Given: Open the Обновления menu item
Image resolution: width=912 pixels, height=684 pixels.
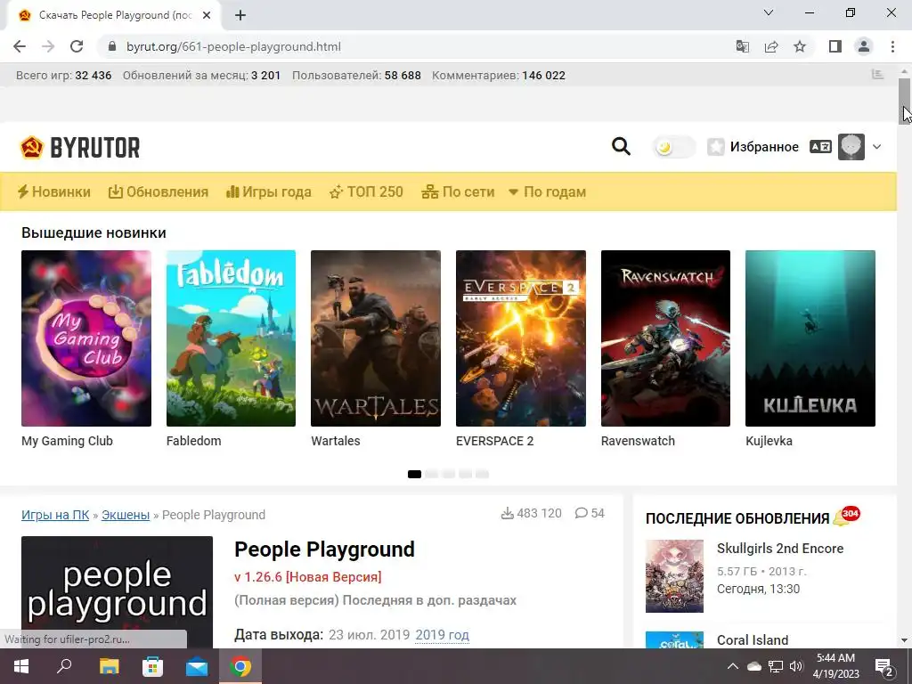Looking at the screenshot, I should coord(159,192).
